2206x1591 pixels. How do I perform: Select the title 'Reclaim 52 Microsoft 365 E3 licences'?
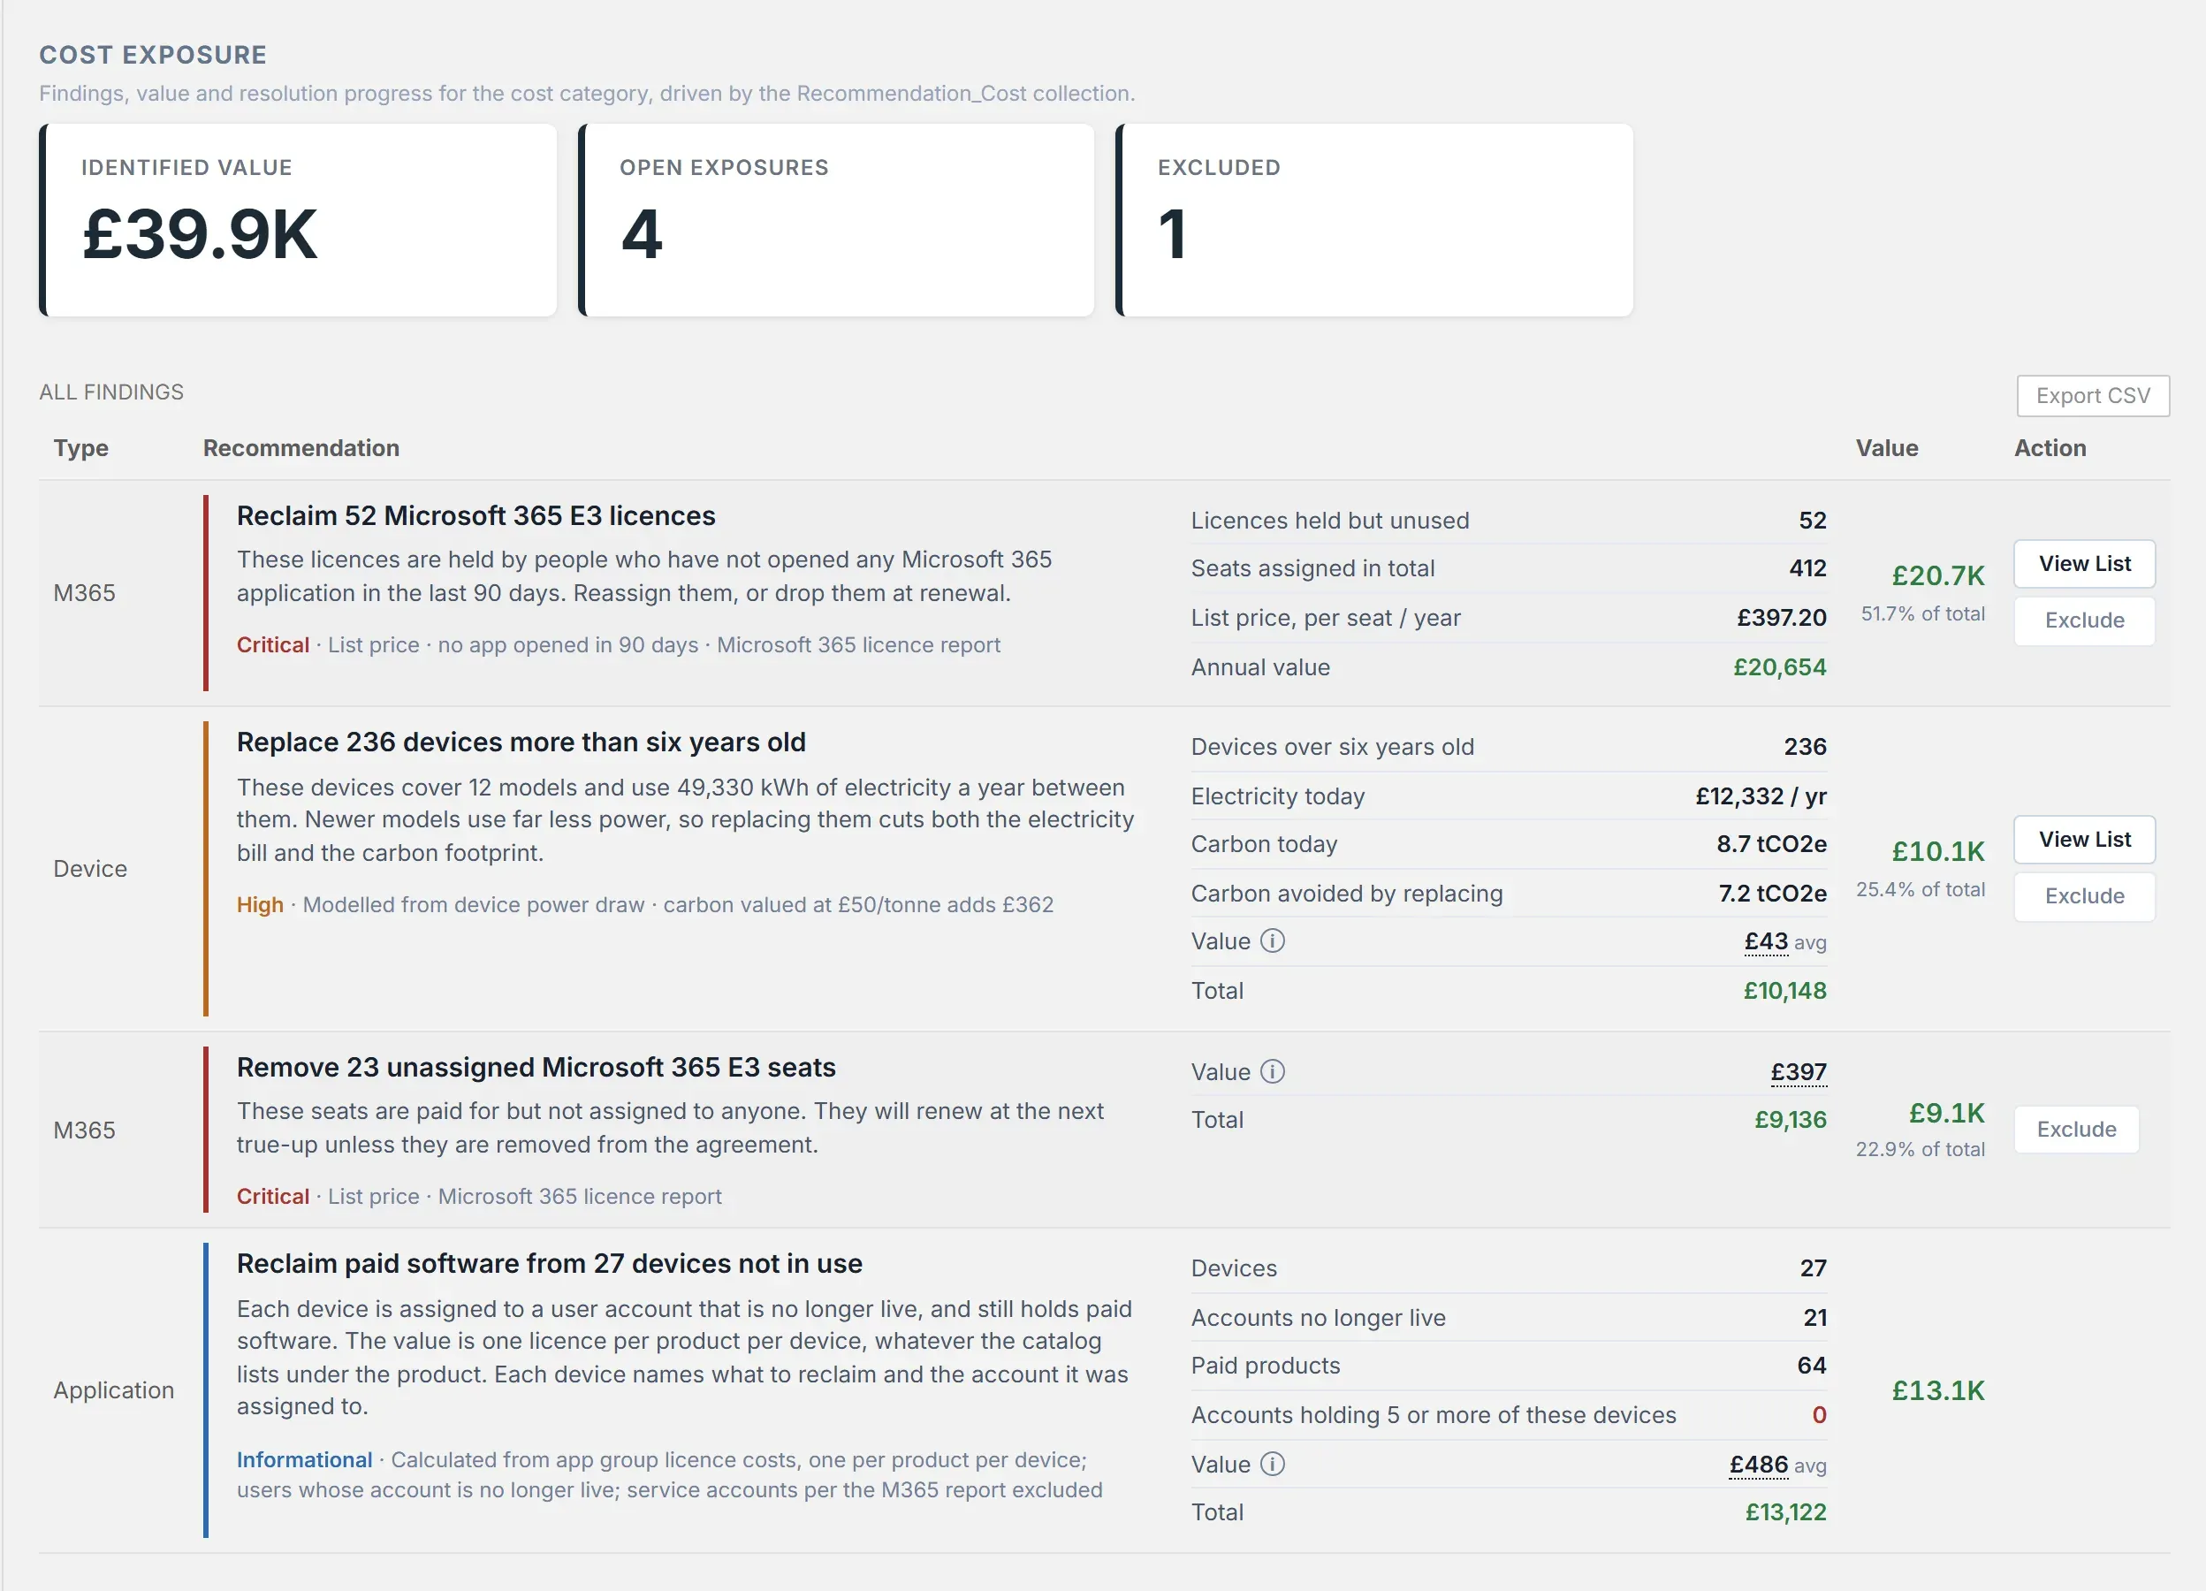click(475, 515)
